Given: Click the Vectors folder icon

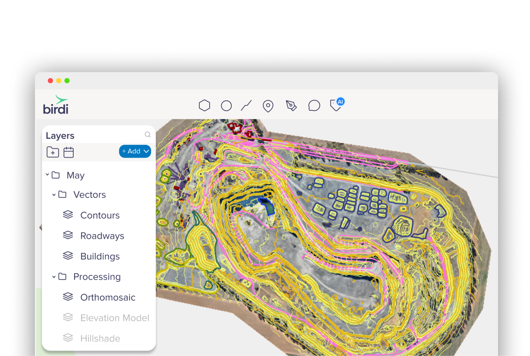Looking at the screenshot, I should (62, 194).
